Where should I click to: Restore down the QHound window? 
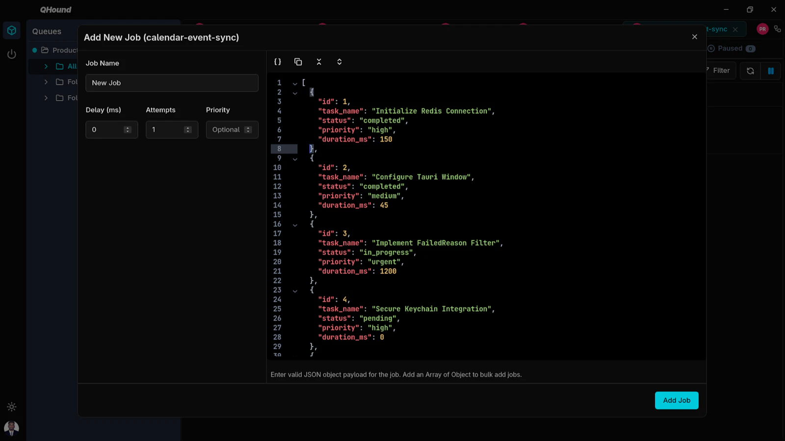coord(750,9)
